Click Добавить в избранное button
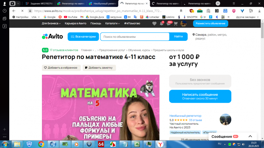 (x=61, y=68)
